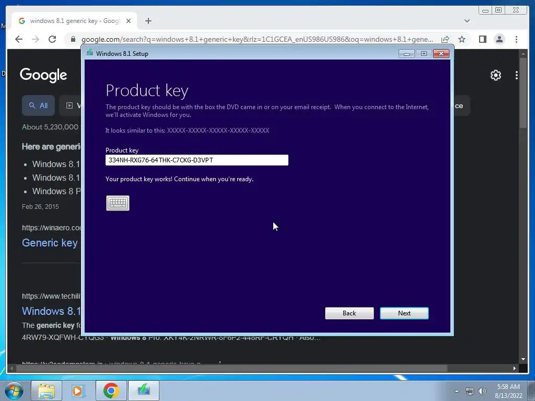Toggle Chrome side panel icon
Image resolution: width=535 pixels, height=401 pixels.
click(482, 39)
